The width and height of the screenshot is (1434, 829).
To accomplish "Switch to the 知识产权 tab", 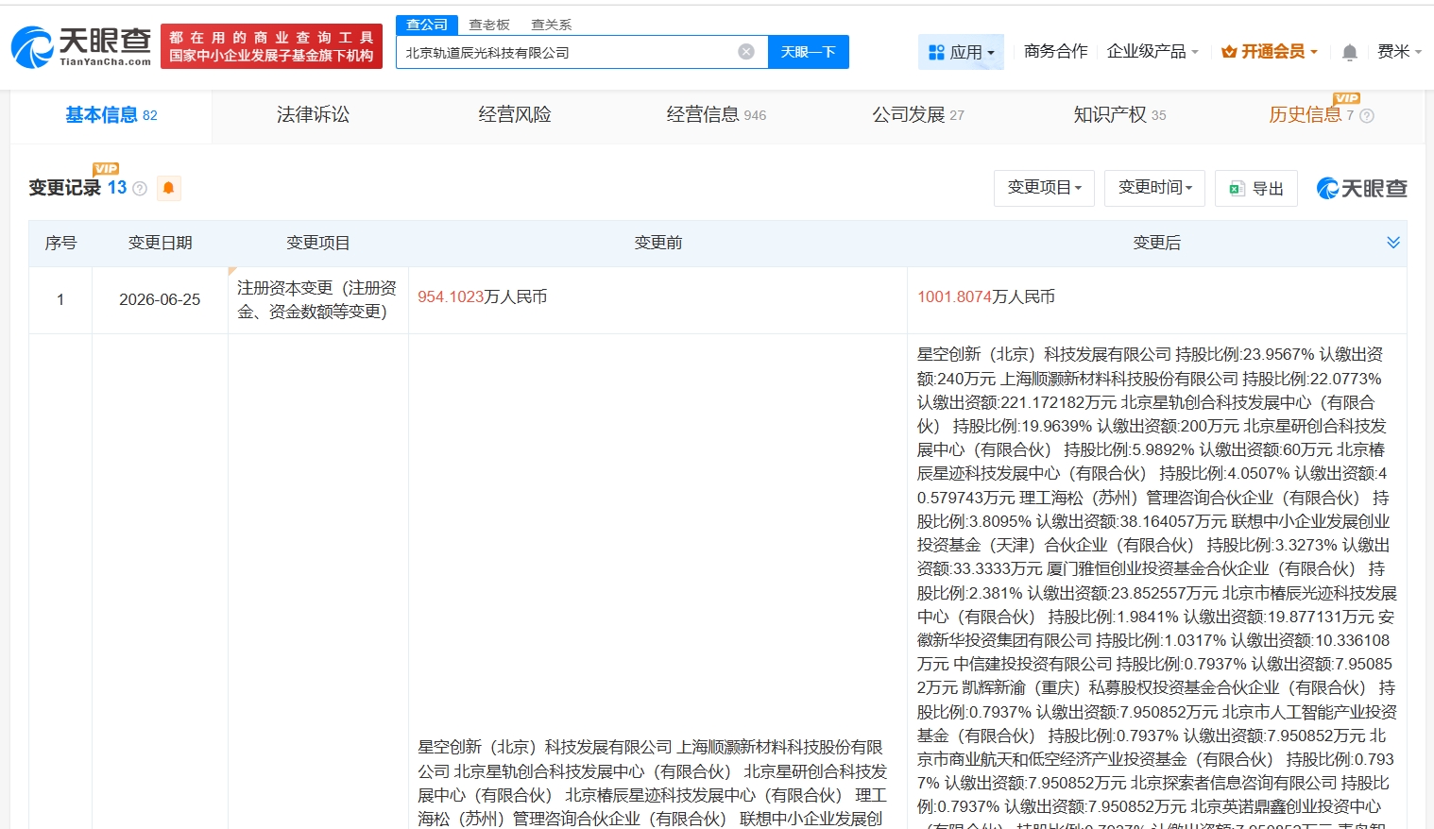I will pos(1119,115).
